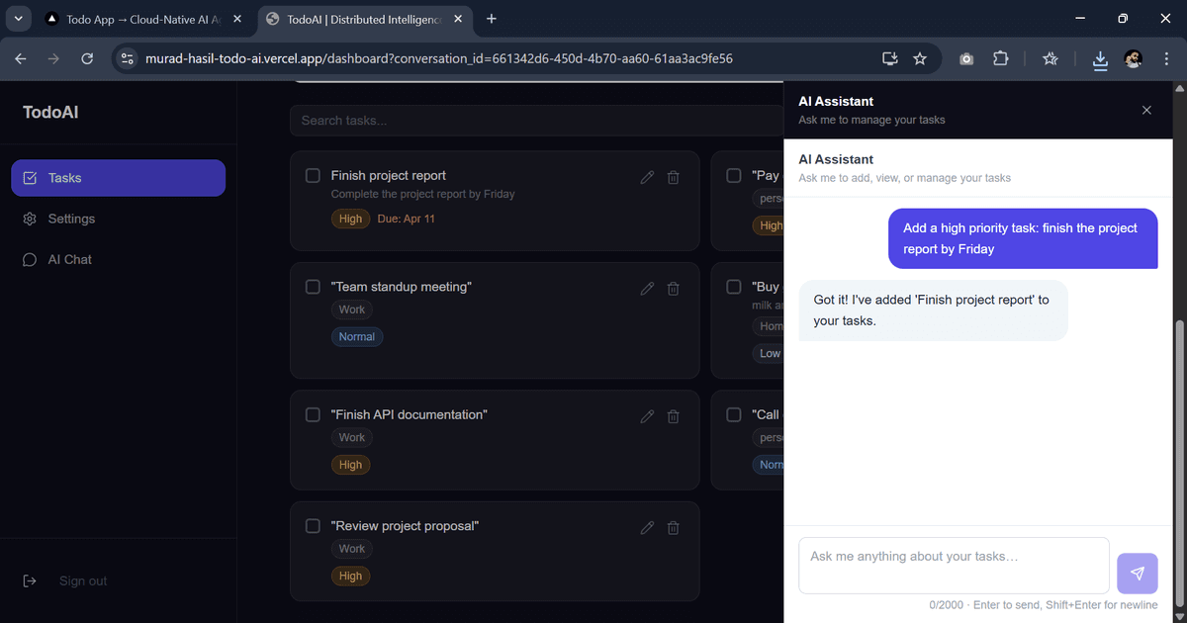Open the browser profile avatar menu
Screen dimensions: 1187x623
[1133, 58]
